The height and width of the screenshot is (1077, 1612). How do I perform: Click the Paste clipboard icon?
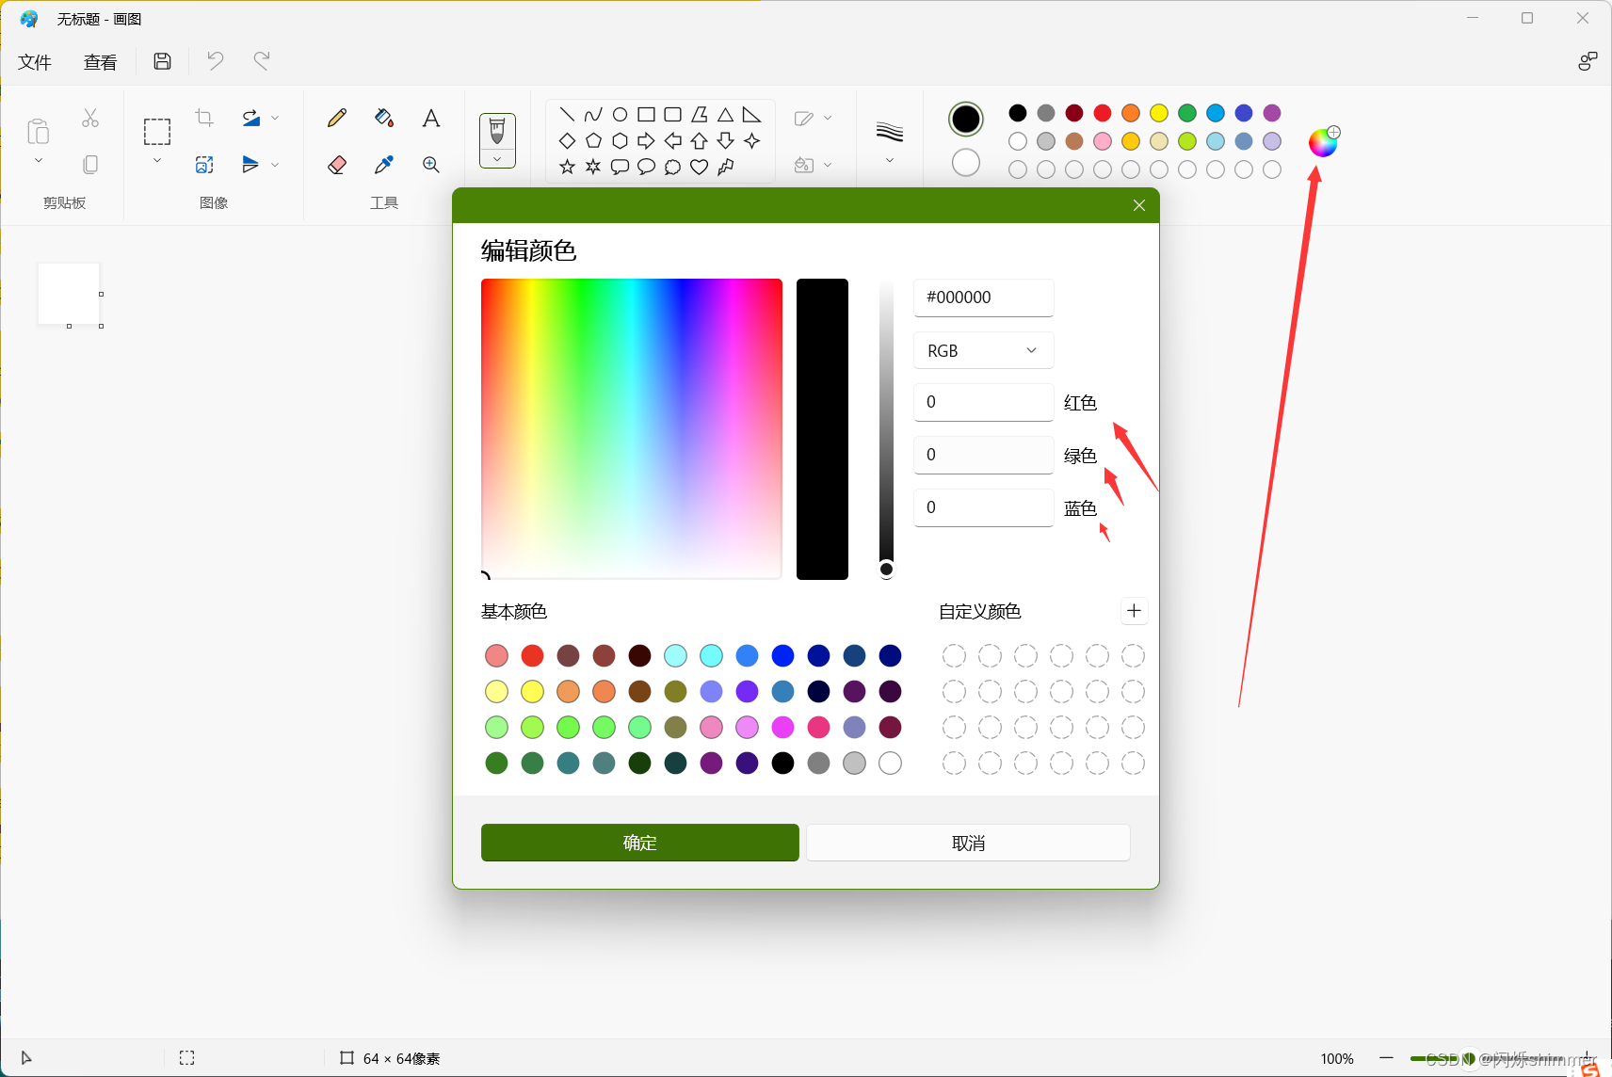(x=38, y=131)
